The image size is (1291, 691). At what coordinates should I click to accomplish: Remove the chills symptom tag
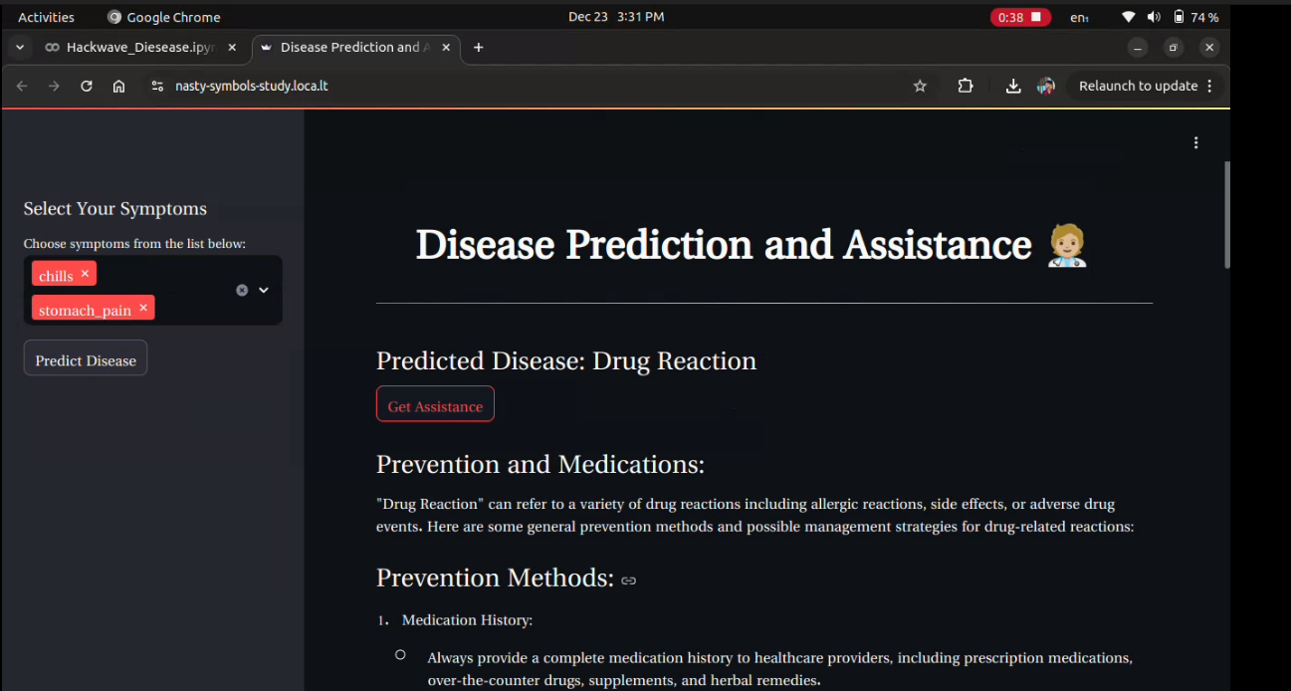click(83, 274)
